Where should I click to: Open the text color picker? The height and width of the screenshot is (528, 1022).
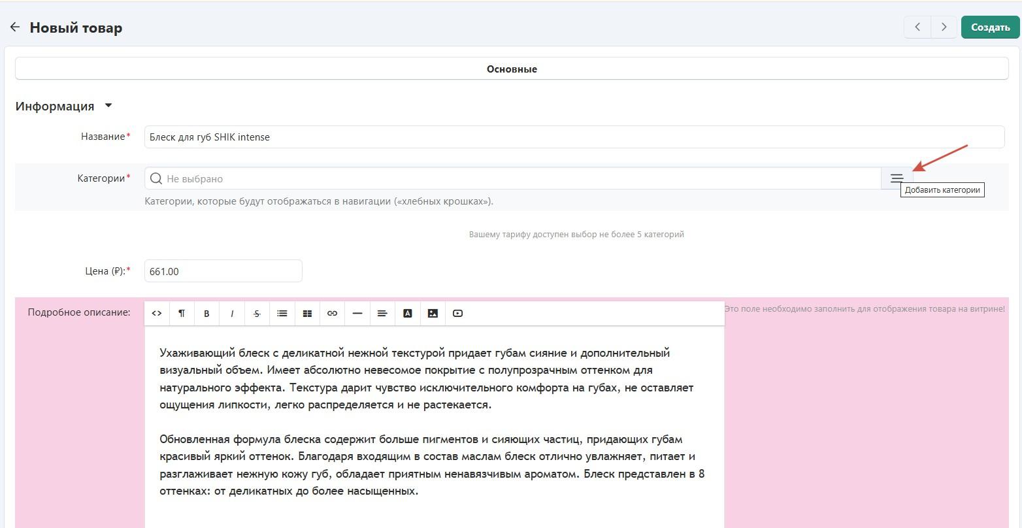pyautogui.click(x=408, y=314)
